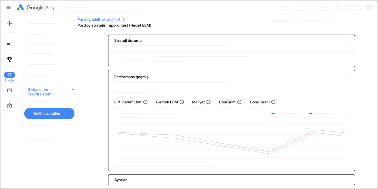Open the hamburger main menu
The height and width of the screenshot is (189, 378).
coord(8,8)
